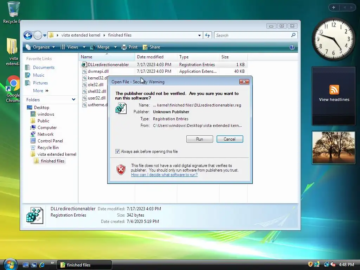Click the uxtheme.dll file icon
This screenshot has width=360, height=270.
pos(84,105)
